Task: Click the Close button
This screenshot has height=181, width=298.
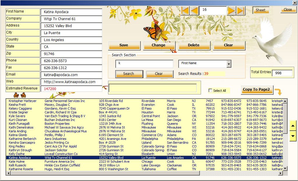Action: (x=288, y=10)
